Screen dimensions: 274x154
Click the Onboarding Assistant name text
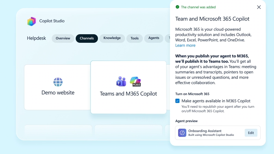(205, 131)
